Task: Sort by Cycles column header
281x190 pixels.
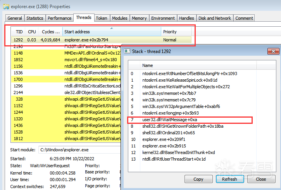Action: (x=50, y=32)
